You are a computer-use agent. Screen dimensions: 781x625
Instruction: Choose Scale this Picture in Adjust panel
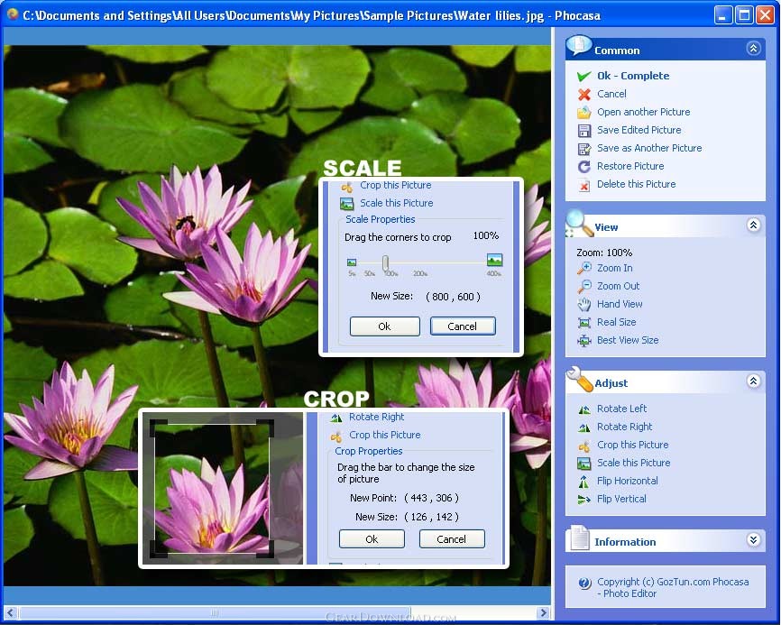(633, 463)
